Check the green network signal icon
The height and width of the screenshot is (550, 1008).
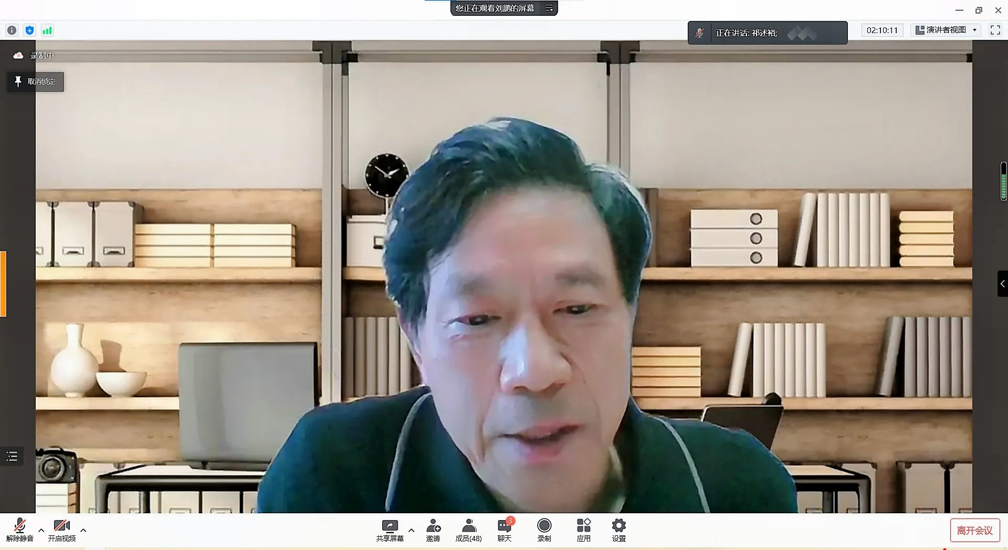coord(47,30)
